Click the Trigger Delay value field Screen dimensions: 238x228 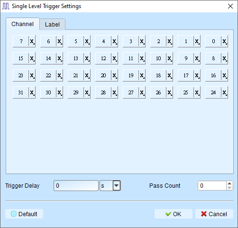coord(76,186)
